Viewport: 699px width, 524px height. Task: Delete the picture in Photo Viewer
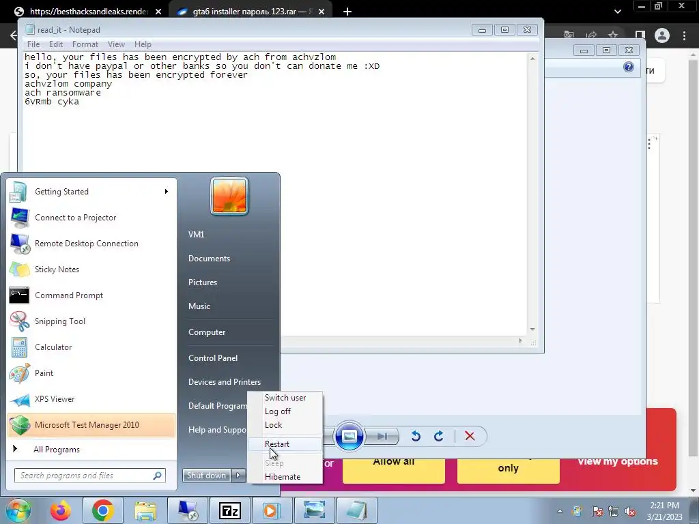470,436
